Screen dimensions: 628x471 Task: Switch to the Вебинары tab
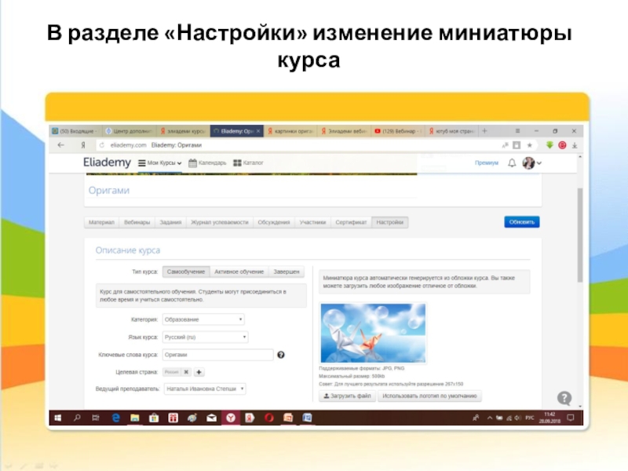pyautogui.click(x=137, y=222)
